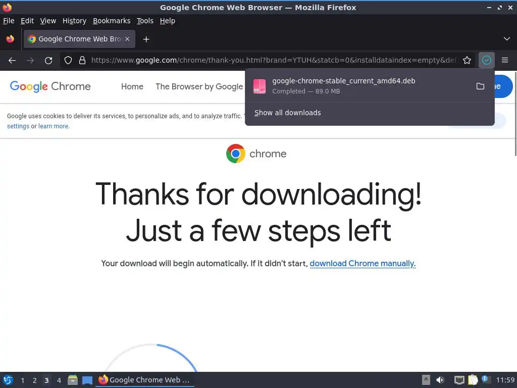The width and height of the screenshot is (517, 388).
Task: Go back with the back arrow button
Action: [12, 61]
